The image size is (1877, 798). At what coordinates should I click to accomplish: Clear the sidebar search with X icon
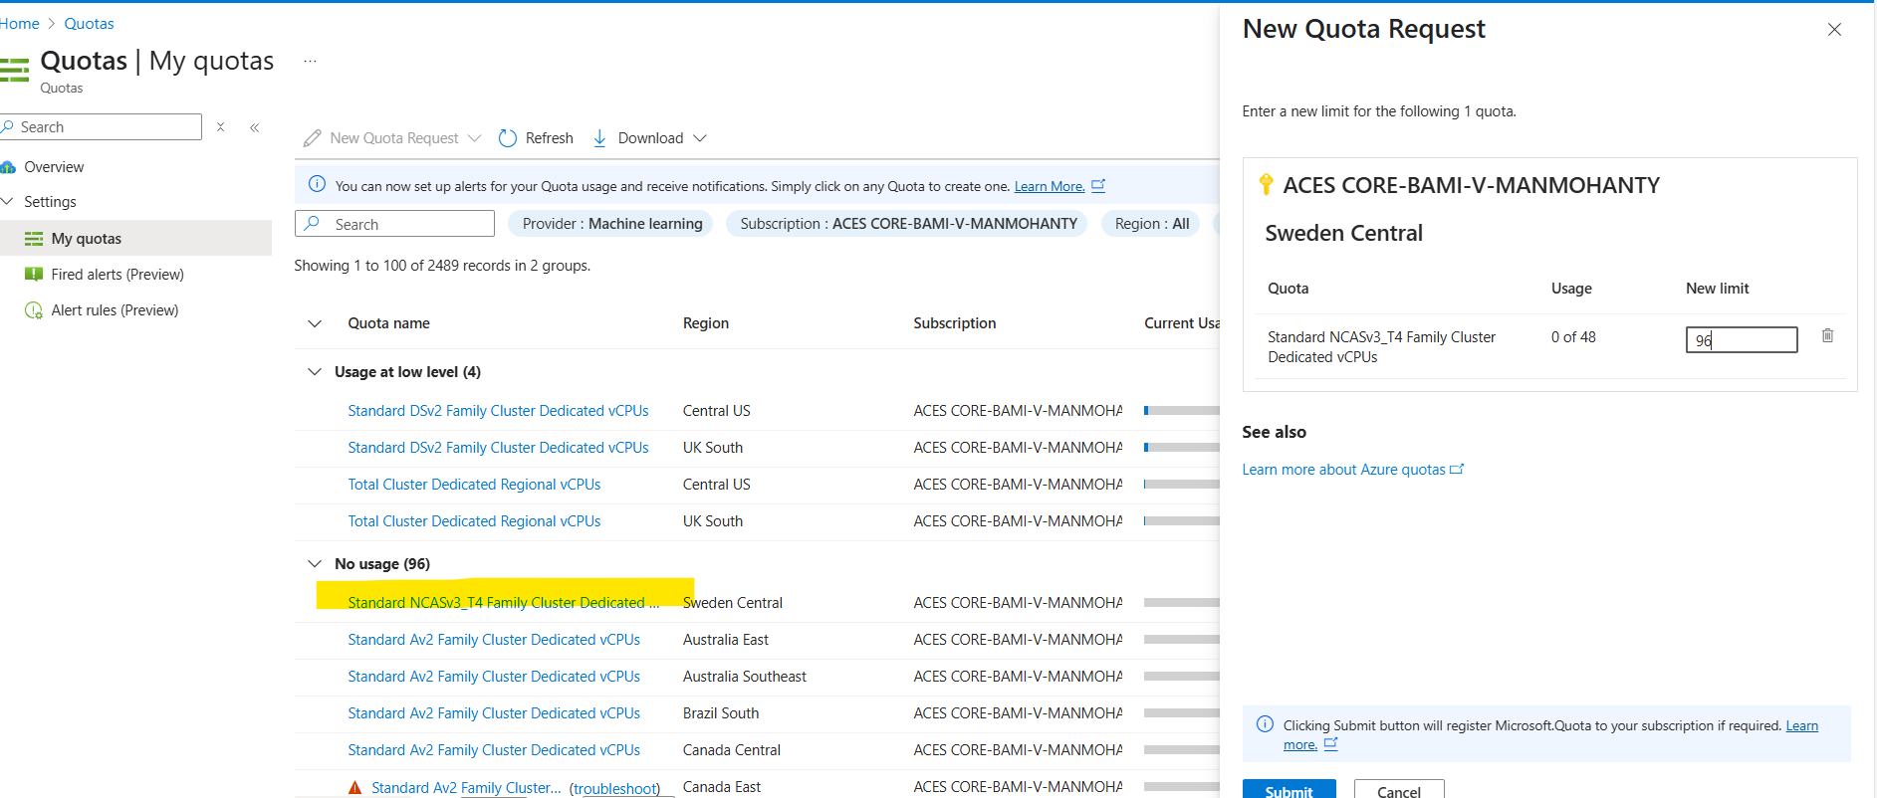click(x=221, y=127)
